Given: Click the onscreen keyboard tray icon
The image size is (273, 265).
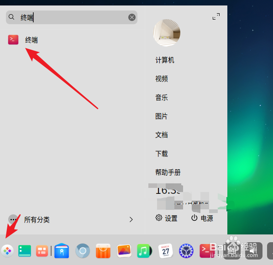Looking at the screenshot, I should pyautogui.click(x=232, y=251).
